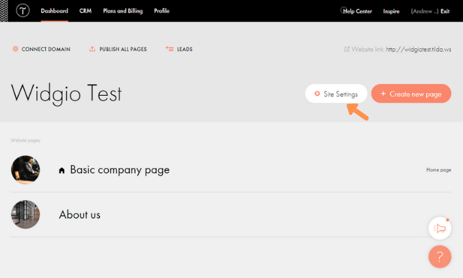
Task: Open the question mark help bubble
Action: 440,256
